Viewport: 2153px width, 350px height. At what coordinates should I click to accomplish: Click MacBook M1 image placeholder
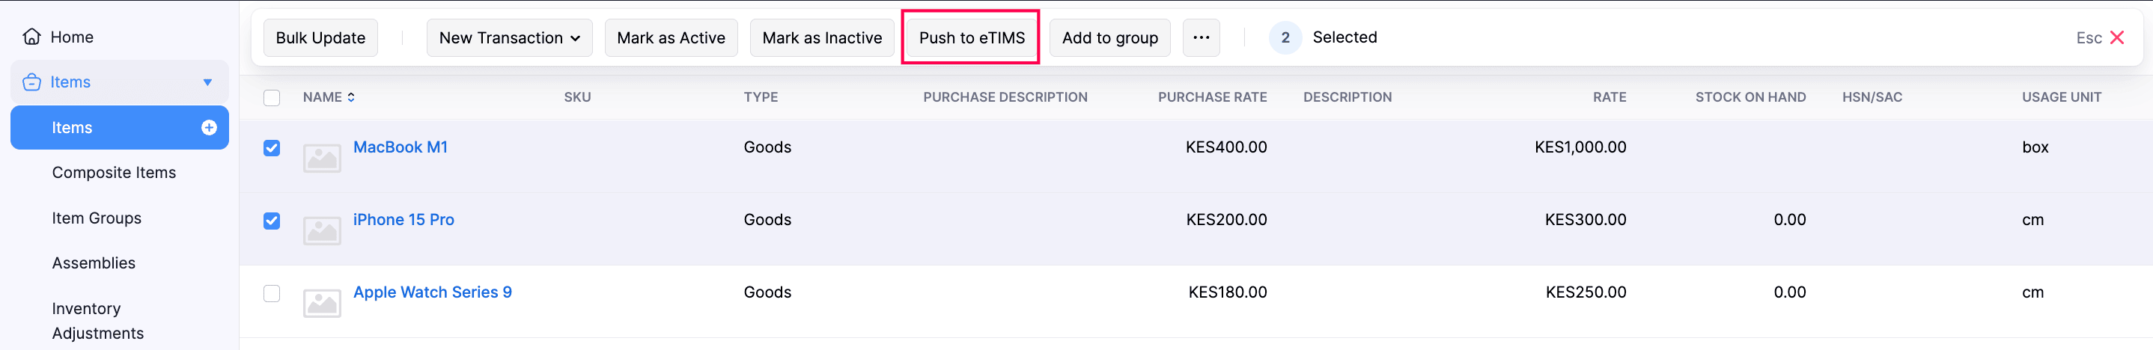click(x=322, y=158)
